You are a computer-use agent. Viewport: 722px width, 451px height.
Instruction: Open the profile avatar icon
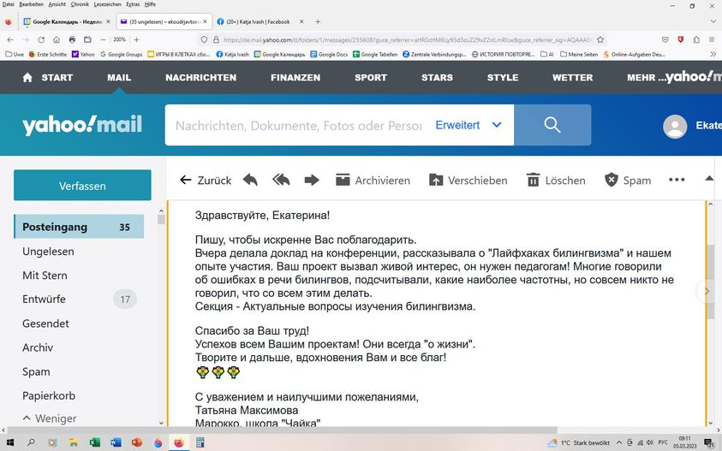coord(676,126)
